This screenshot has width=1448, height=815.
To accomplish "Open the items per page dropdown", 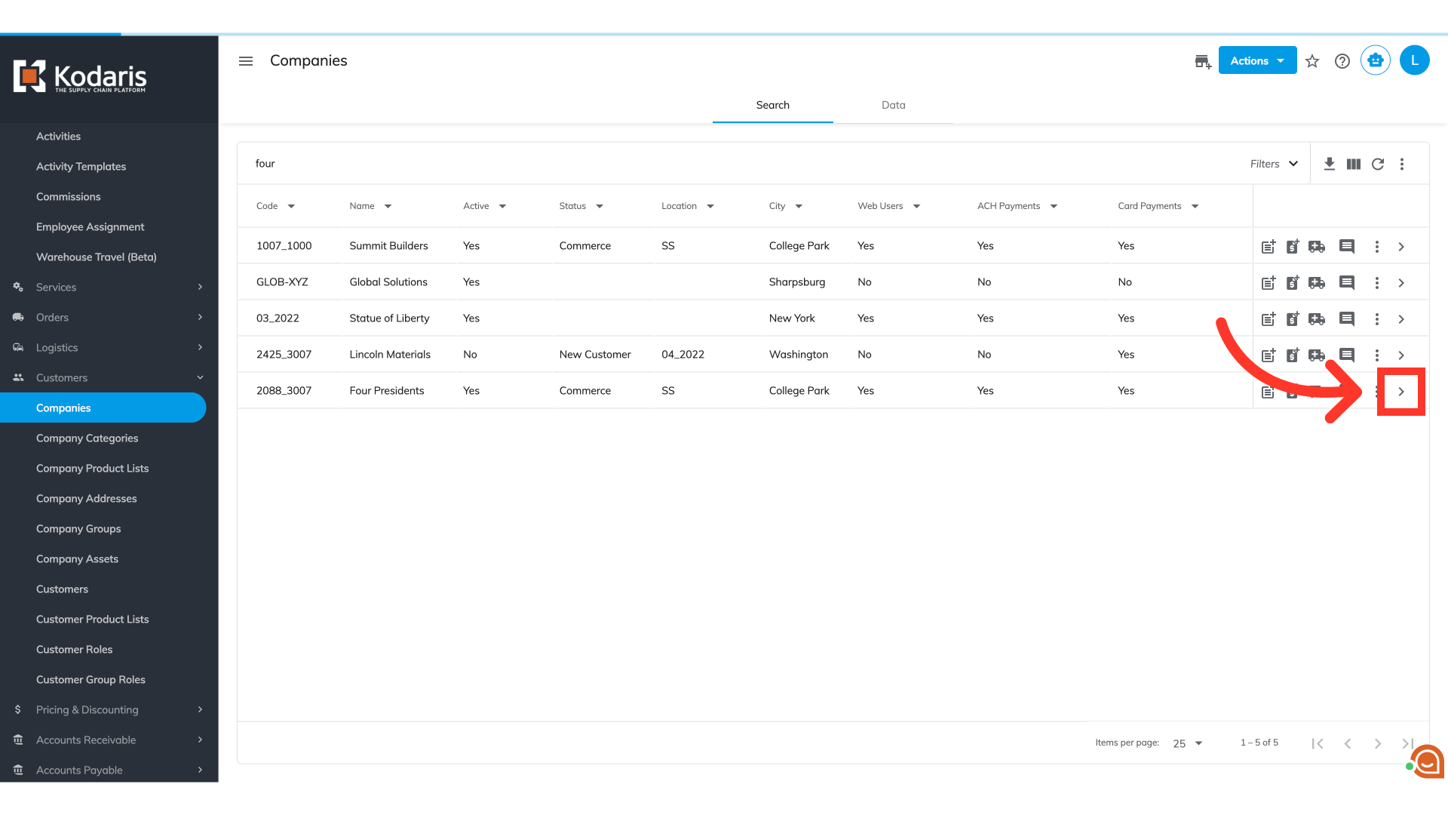I will [x=1188, y=743].
